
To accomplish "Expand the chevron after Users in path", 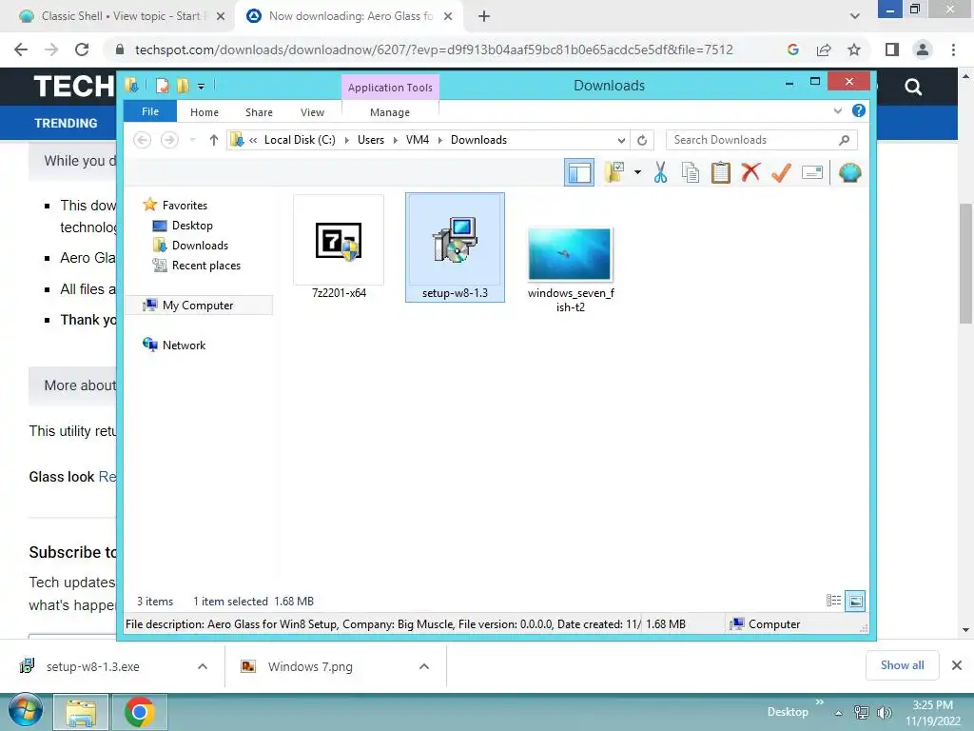I will coord(395,141).
